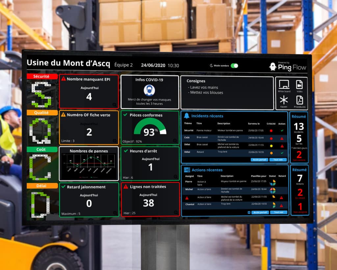Click the 'Trop lent' incident description
The image size is (337, 270).
222,152
